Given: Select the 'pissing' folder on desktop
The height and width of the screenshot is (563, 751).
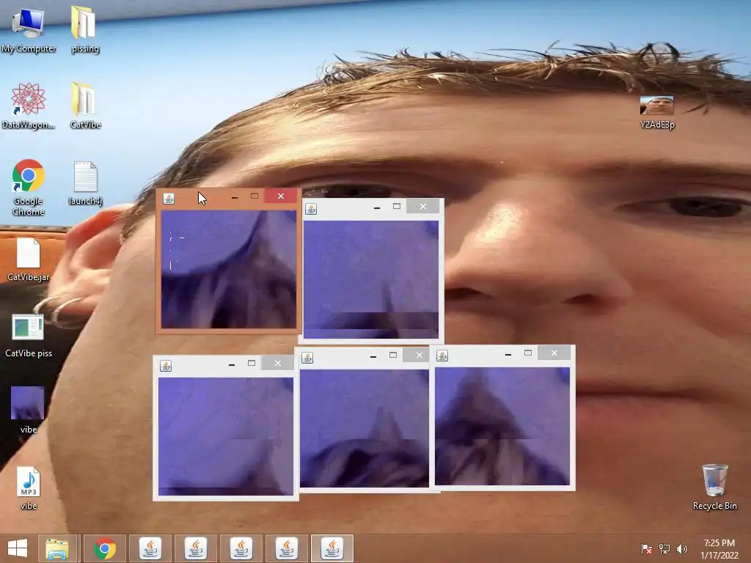Looking at the screenshot, I should click(x=85, y=29).
